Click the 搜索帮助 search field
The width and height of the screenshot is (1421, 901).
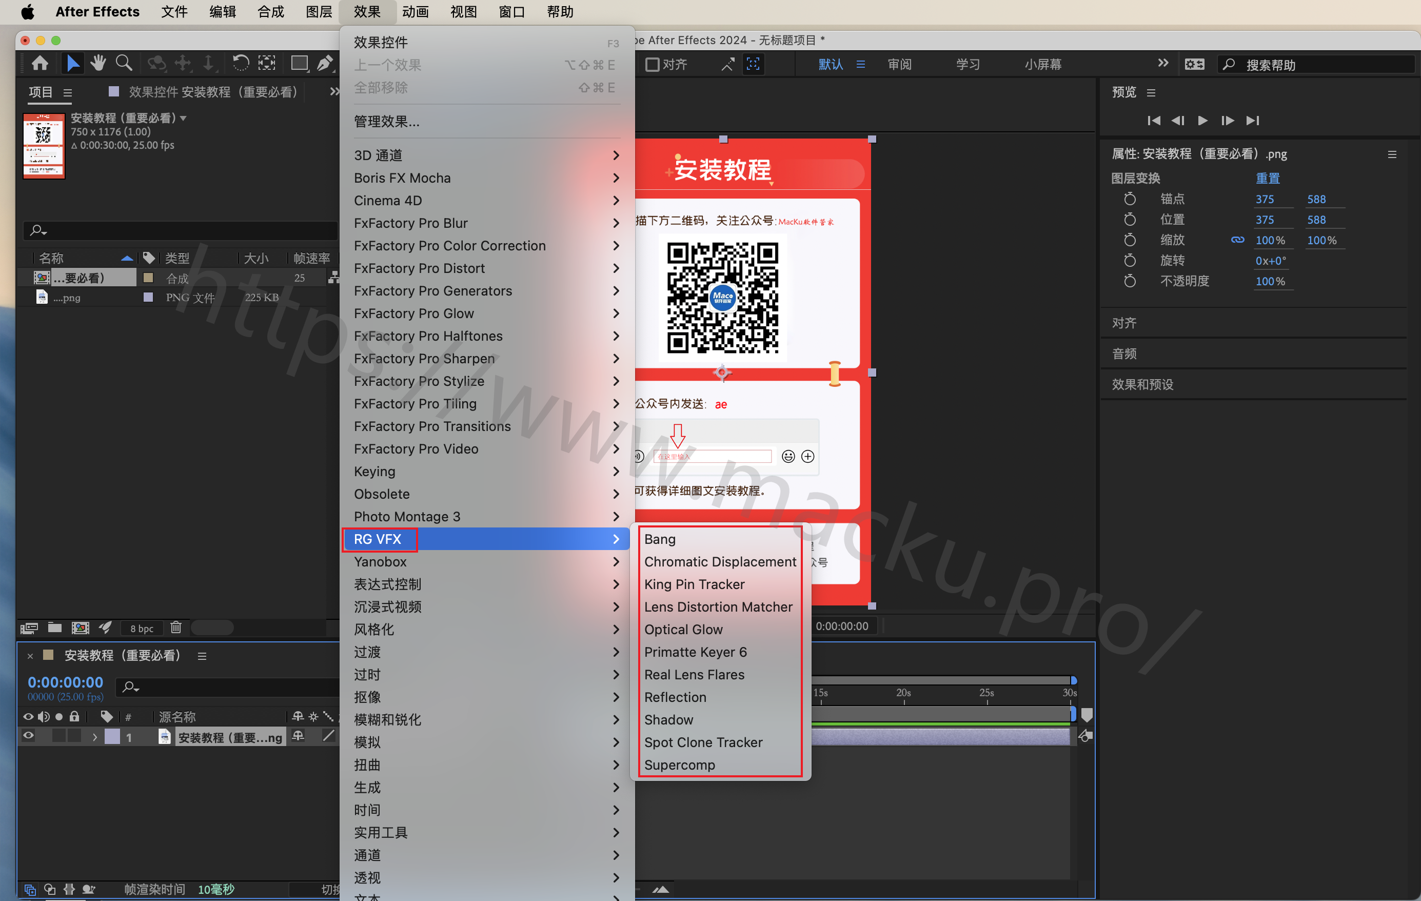(x=1316, y=64)
